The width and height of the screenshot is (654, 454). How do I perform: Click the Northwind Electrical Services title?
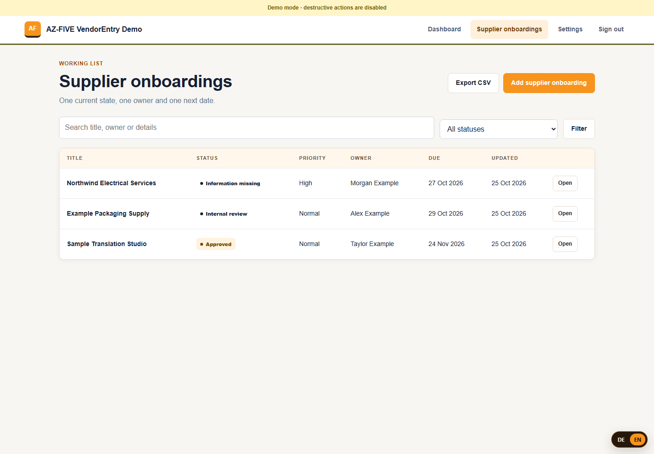point(111,183)
